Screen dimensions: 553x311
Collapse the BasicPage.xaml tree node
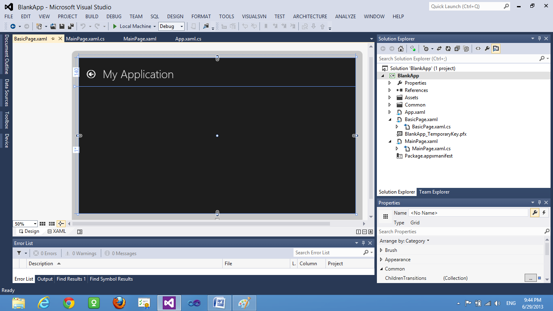click(x=390, y=119)
